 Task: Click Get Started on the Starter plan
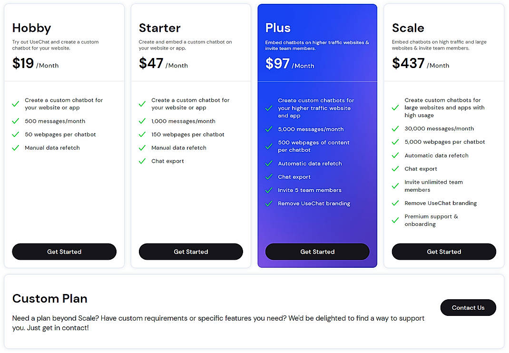[191, 252]
